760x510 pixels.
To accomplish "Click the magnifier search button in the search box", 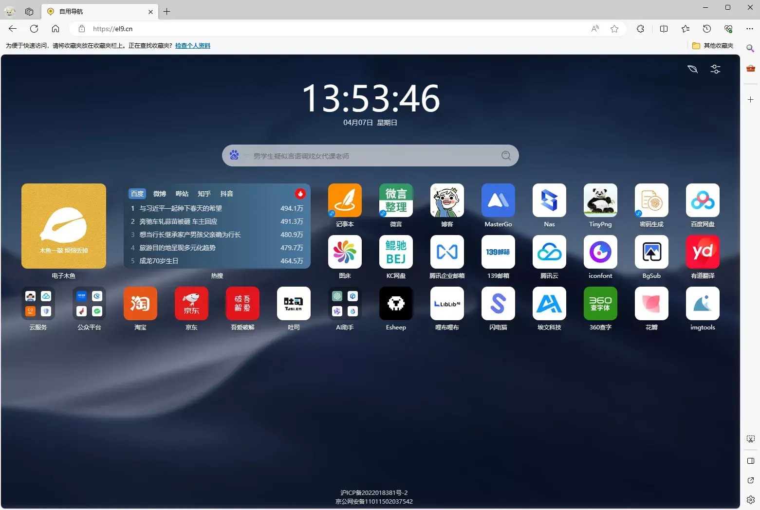I will point(506,155).
